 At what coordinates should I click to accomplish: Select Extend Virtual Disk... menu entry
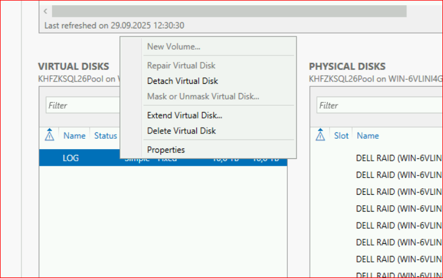coord(184,116)
